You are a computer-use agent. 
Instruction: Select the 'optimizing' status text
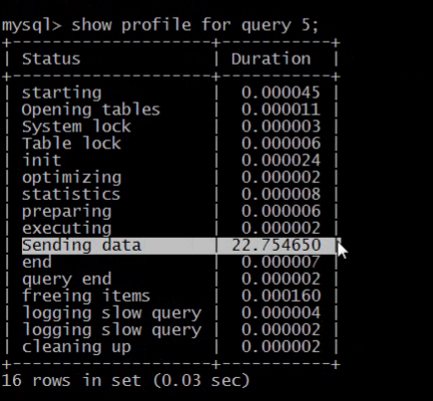72,178
